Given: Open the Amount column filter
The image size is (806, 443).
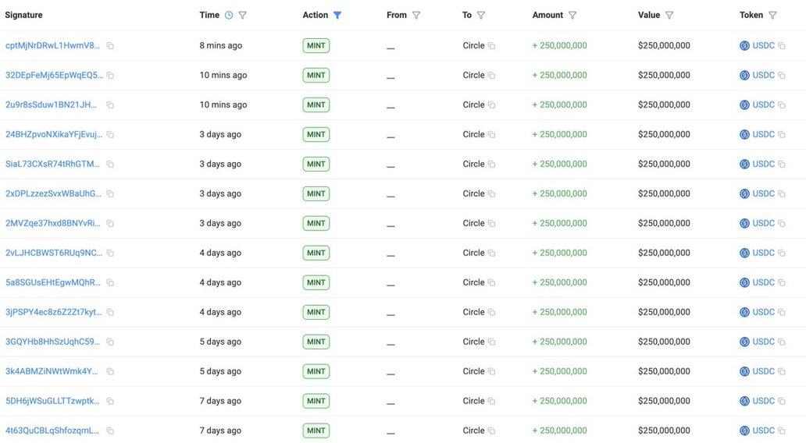Looking at the screenshot, I should [572, 15].
